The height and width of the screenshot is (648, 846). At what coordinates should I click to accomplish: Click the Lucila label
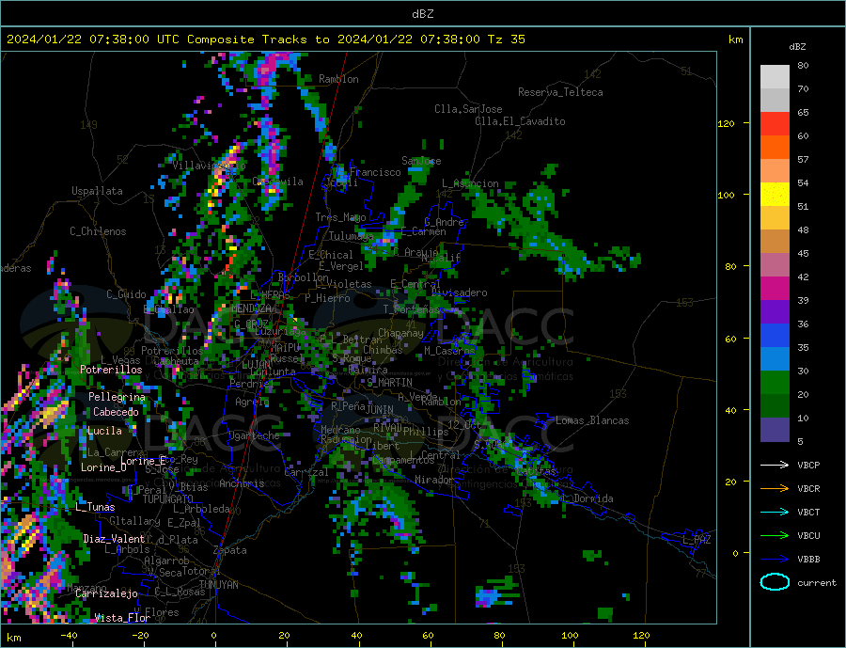[104, 431]
